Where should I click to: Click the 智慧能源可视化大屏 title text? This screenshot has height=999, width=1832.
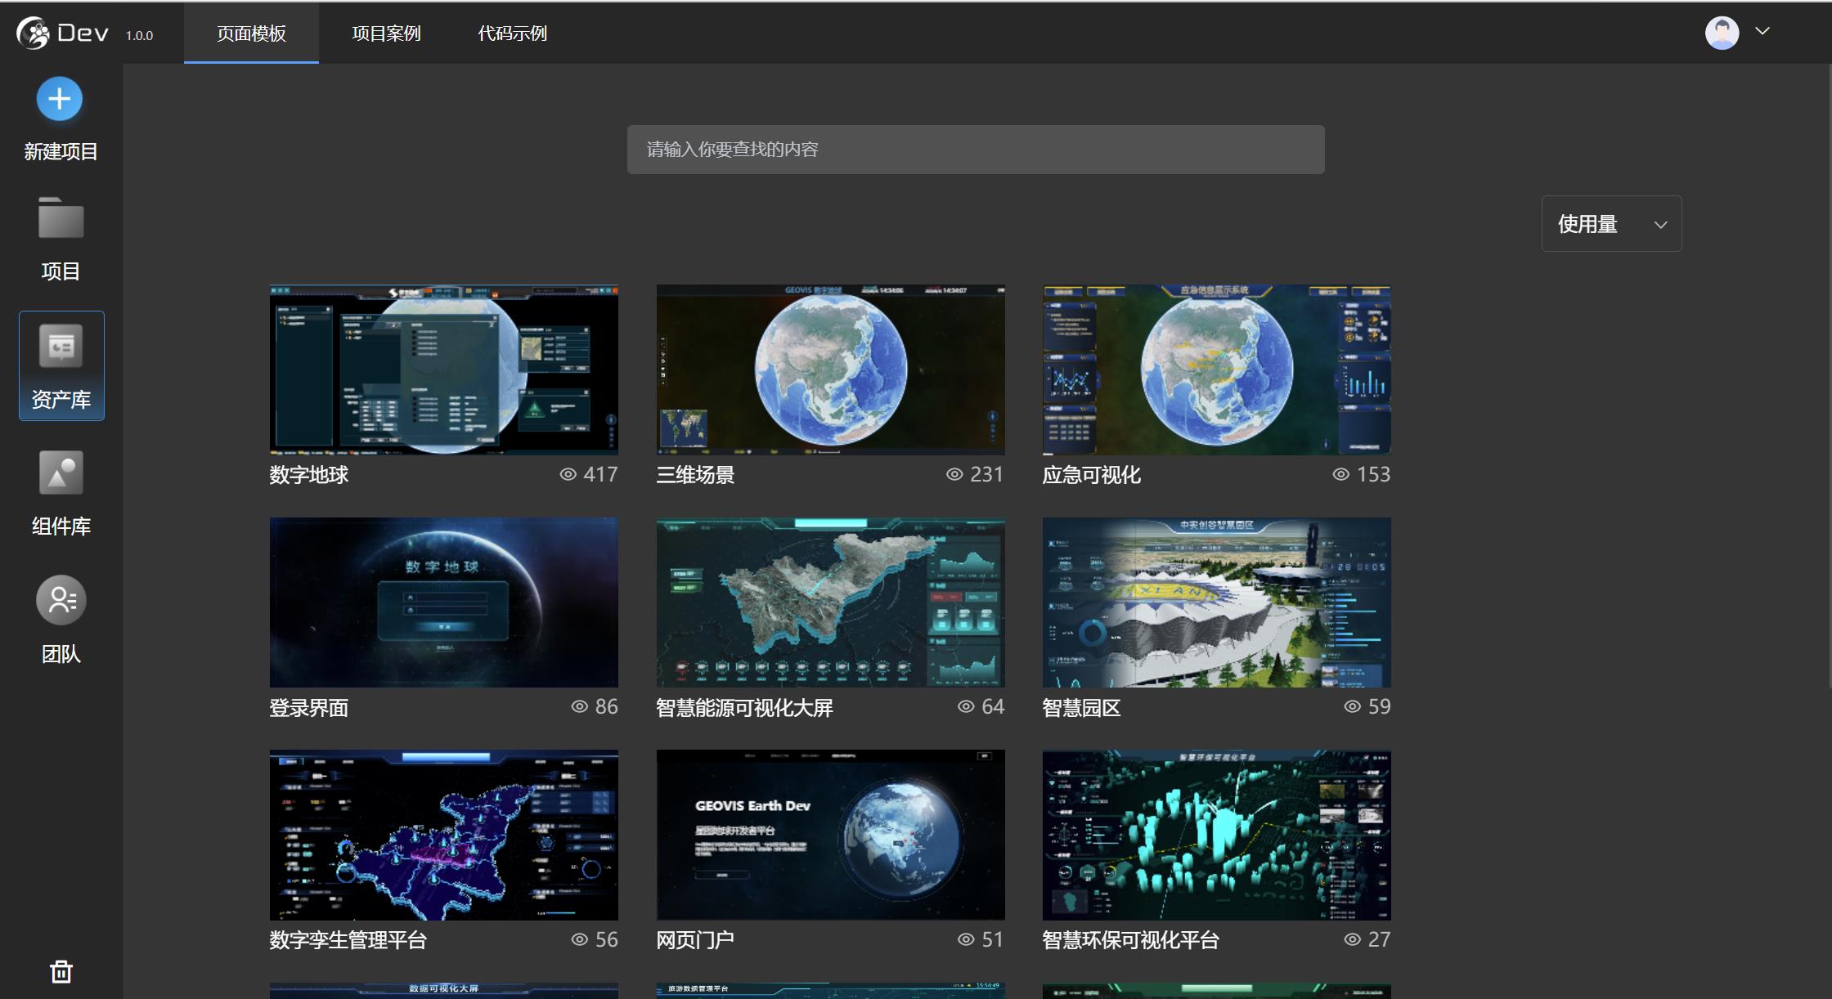pyautogui.click(x=744, y=707)
